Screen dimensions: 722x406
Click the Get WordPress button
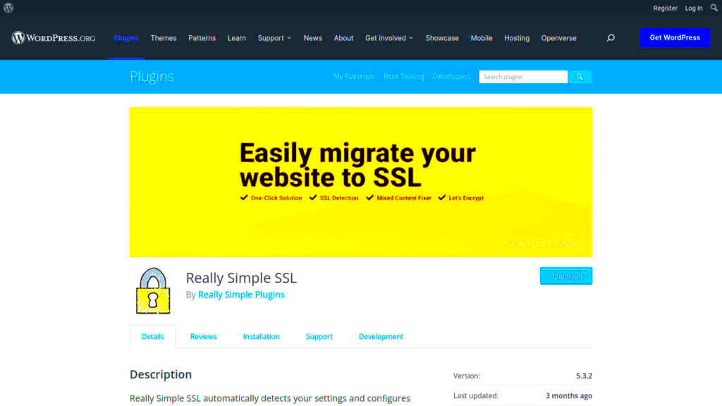point(675,38)
